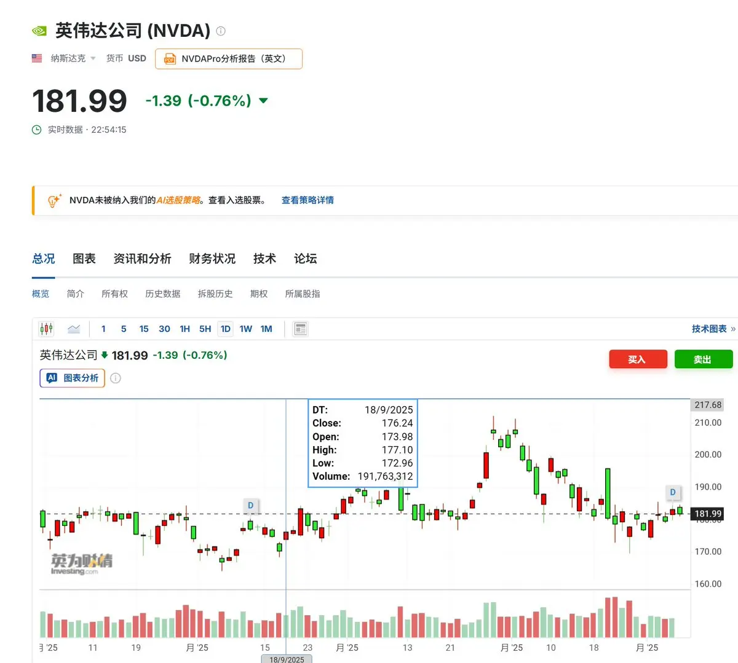The width and height of the screenshot is (738, 663).
Task: Click the 181.99 current price label on axis
Action: click(707, 514)
